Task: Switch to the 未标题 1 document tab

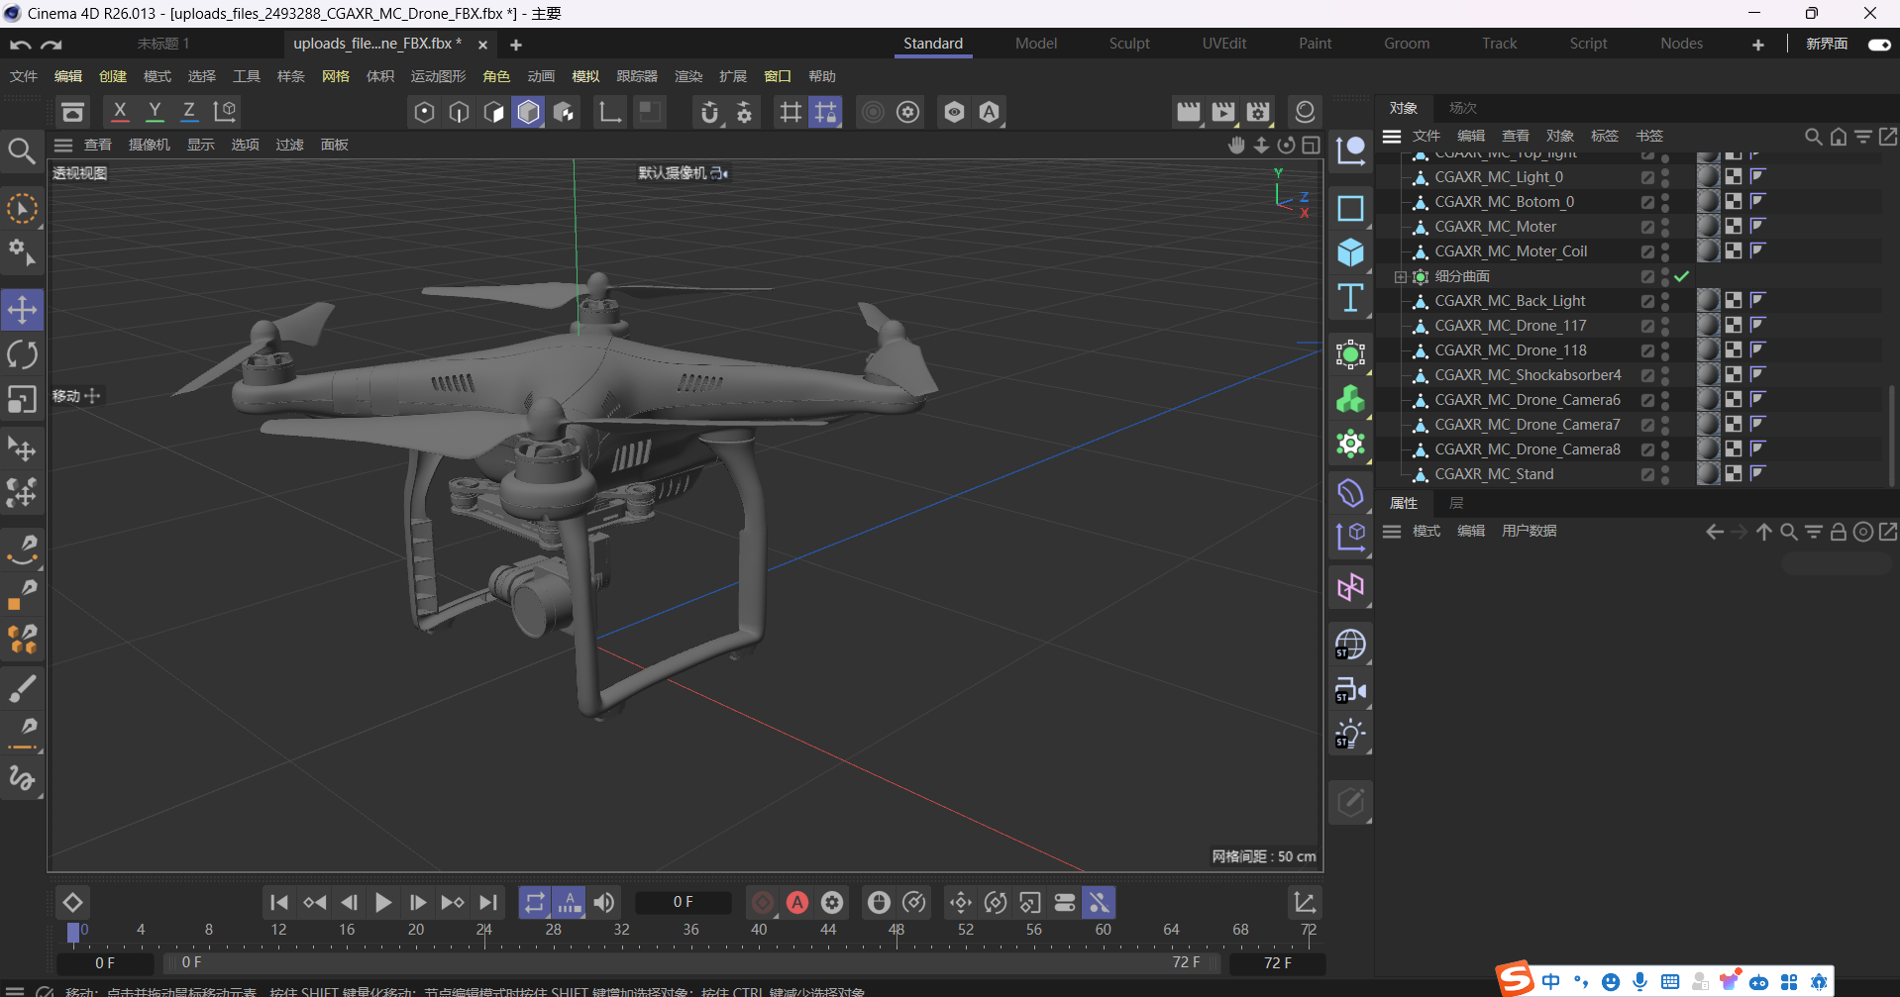Action: [x=162, y=44]
